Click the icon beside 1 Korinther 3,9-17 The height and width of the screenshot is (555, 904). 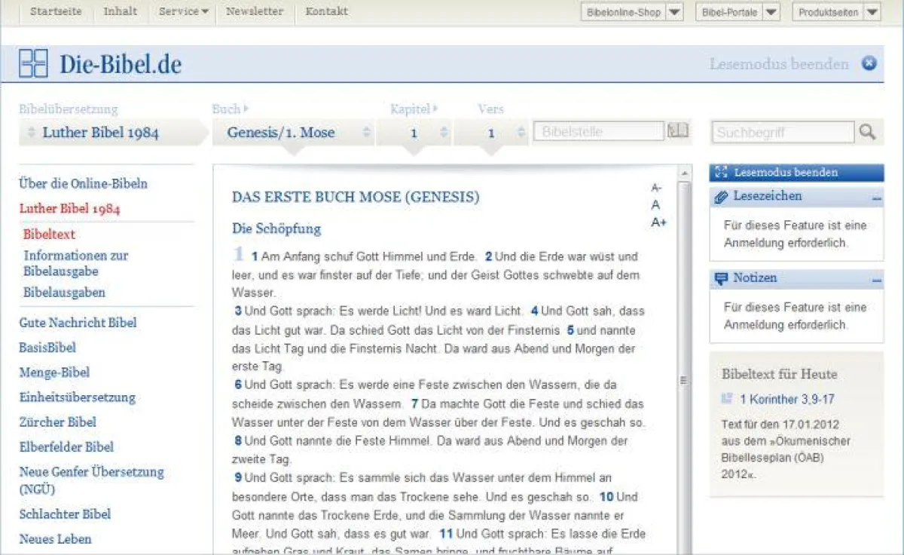point(727,398)
